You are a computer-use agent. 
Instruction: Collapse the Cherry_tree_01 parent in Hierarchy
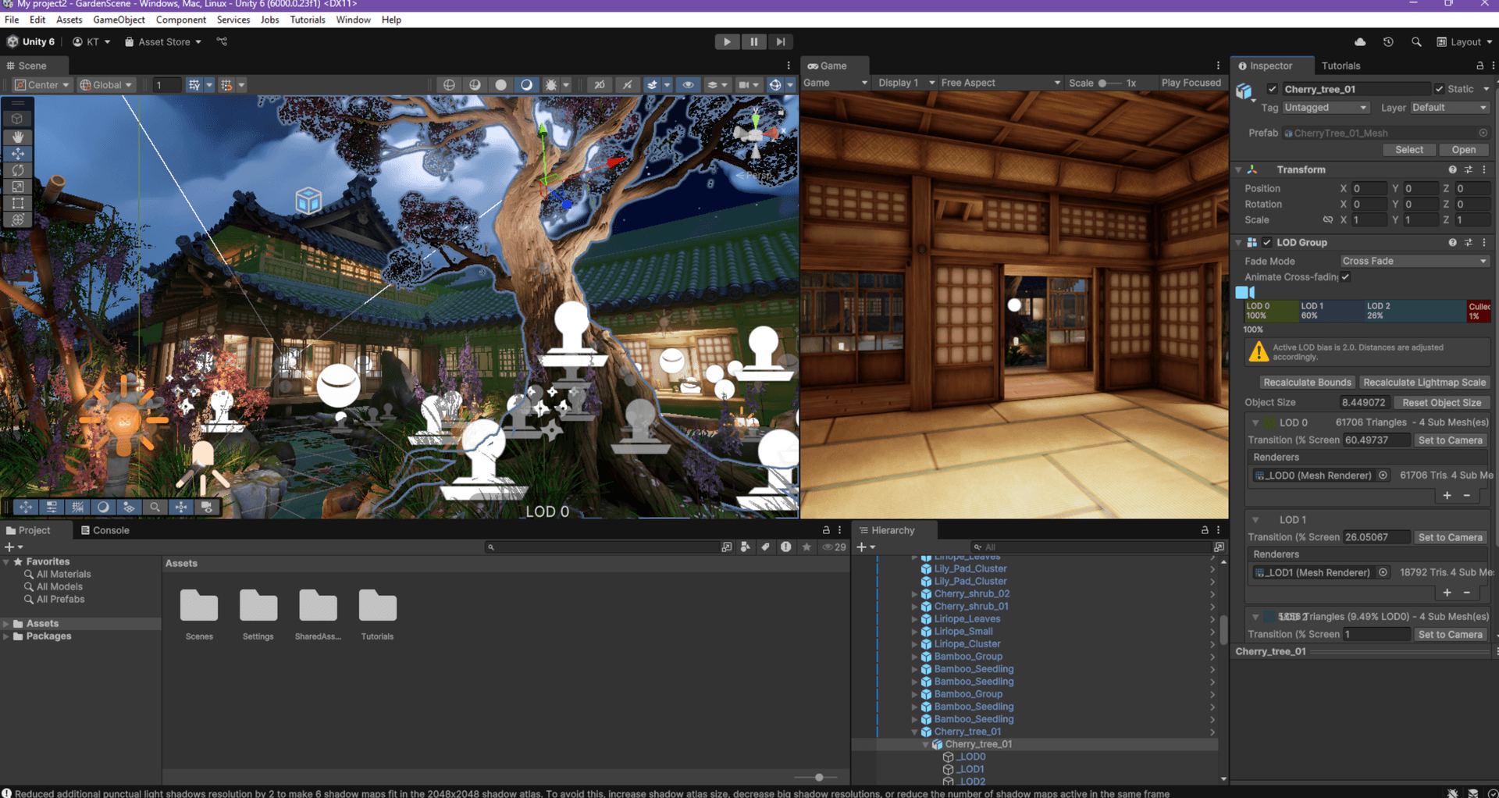tap(914, 732)
